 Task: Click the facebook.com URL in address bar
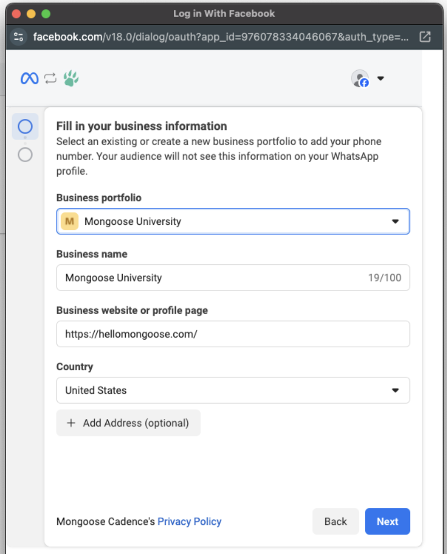point(220,37)
